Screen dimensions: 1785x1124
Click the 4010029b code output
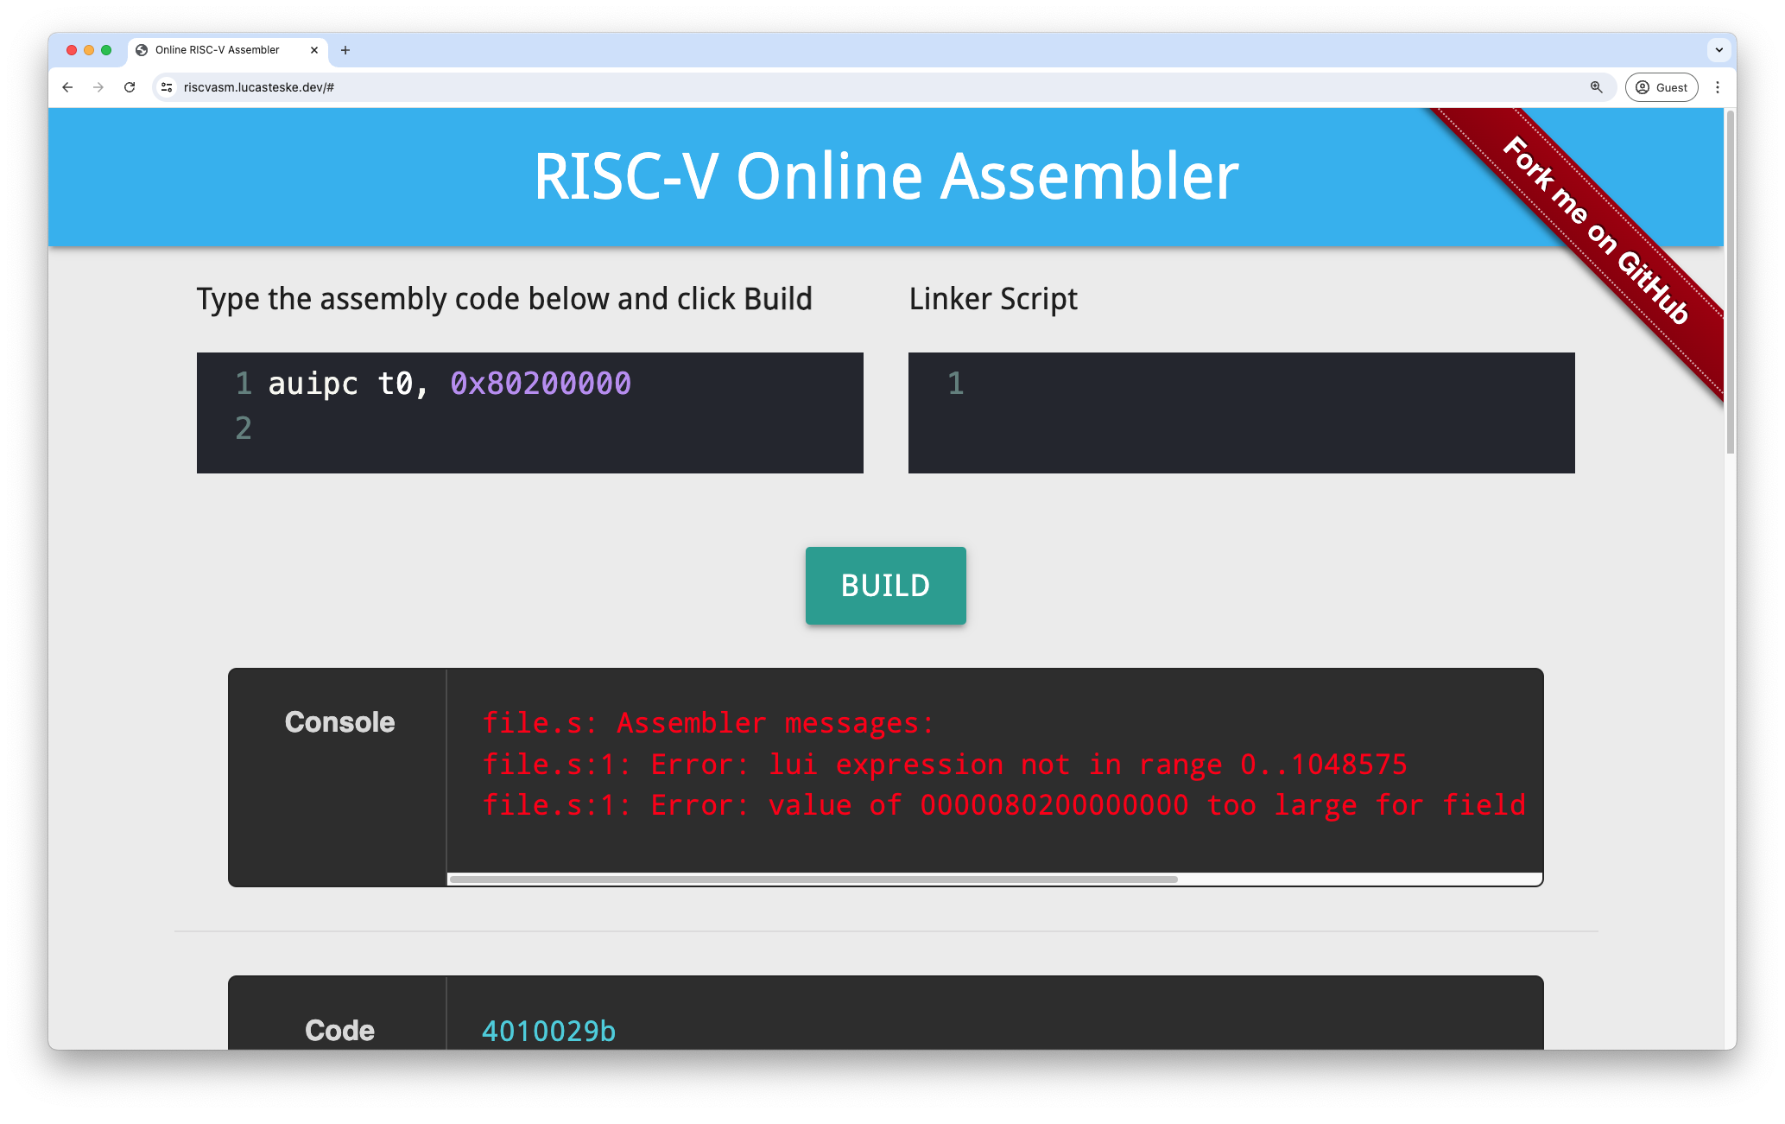[x=548, y=1031]
